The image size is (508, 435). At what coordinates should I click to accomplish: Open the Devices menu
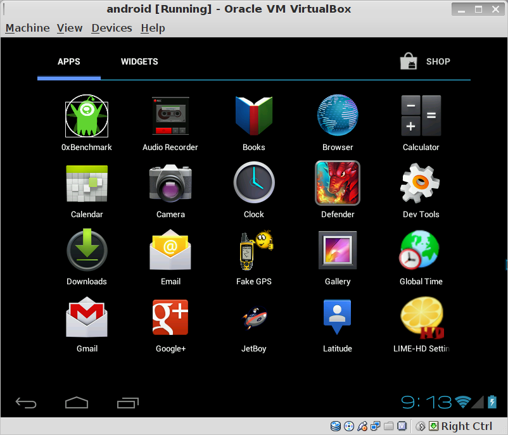(x=111, y=28)
